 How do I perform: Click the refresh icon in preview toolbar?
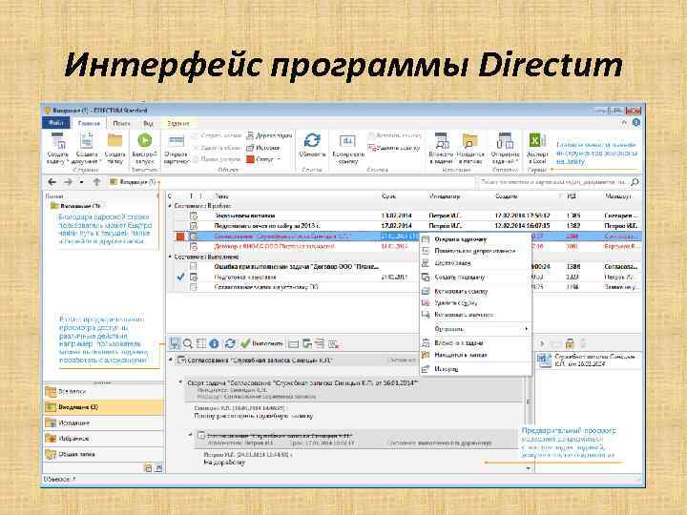click(230, 343)
